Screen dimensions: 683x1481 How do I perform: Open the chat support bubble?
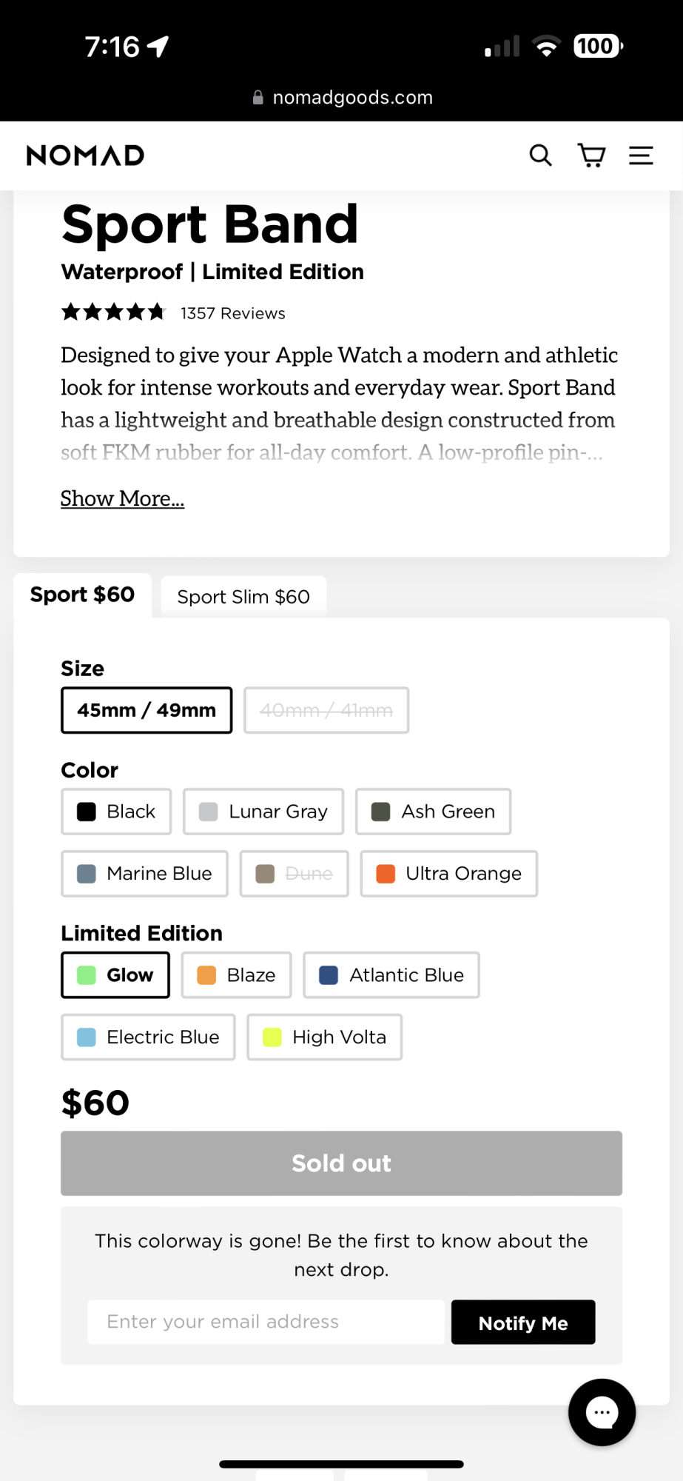click(x=602, y=1412)
